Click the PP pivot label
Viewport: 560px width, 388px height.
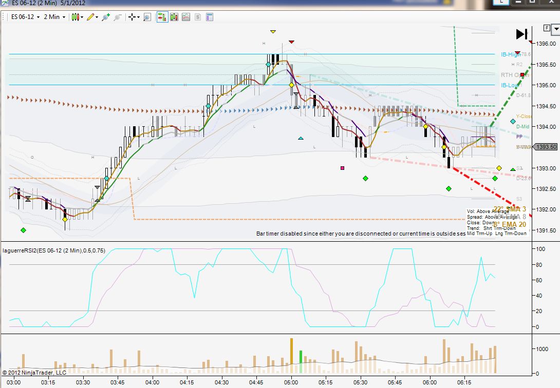pos(519,137)
